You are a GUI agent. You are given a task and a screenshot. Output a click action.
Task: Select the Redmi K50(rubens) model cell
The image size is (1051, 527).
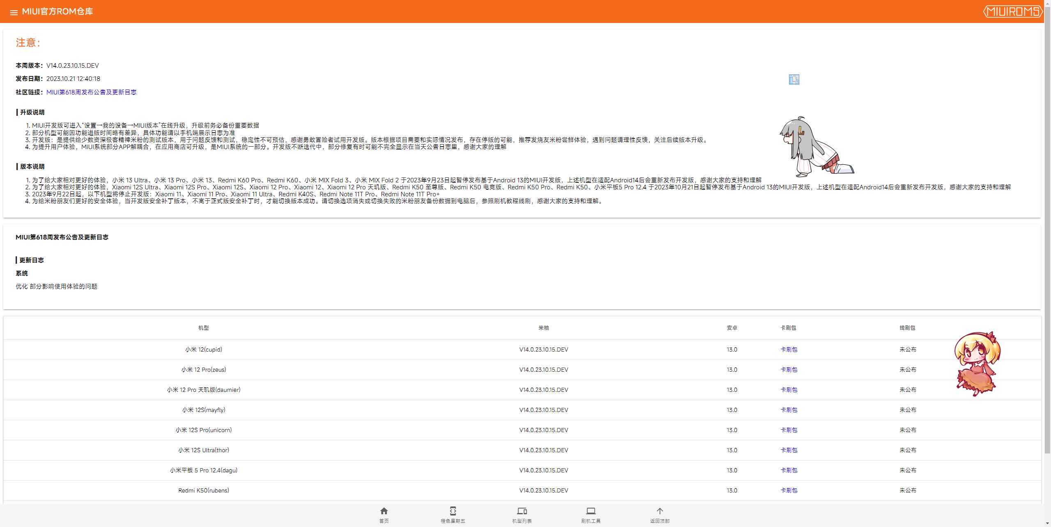pos(204,490)
